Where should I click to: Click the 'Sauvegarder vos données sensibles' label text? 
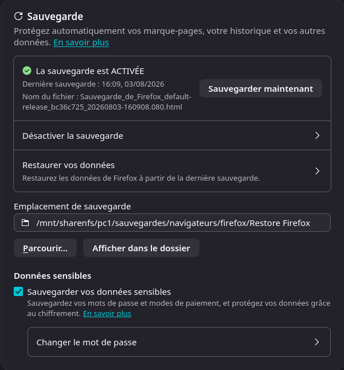click(x=99, y=292)
